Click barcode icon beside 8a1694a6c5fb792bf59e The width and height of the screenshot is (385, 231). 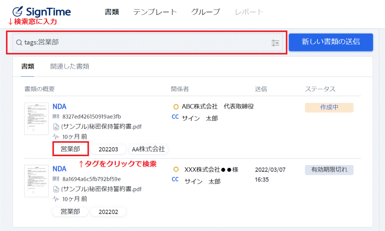[x=56, y=179]
